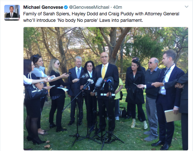Image resolution: width=193 pixels, height=151 pixels.
Task: Expand the tweet options chevron menu
Action: pyautogui.click(x=186, y=7)
